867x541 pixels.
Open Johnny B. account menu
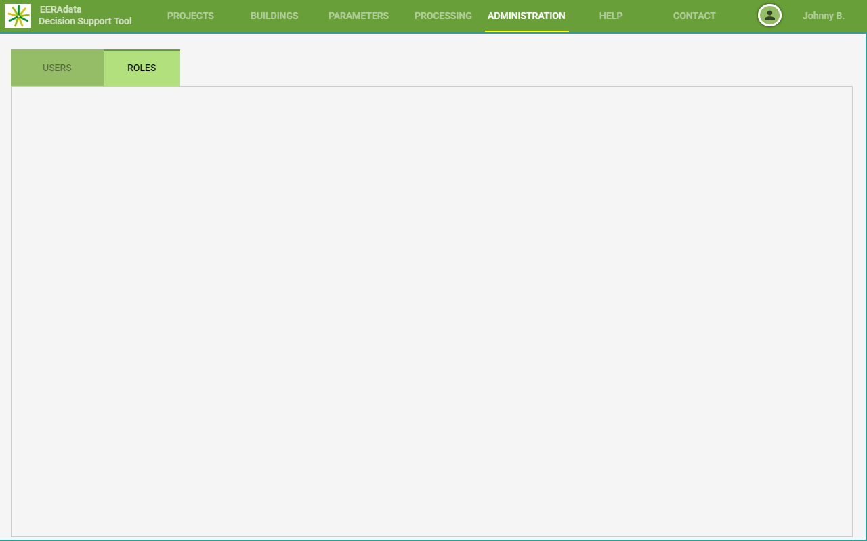point(823,16)
